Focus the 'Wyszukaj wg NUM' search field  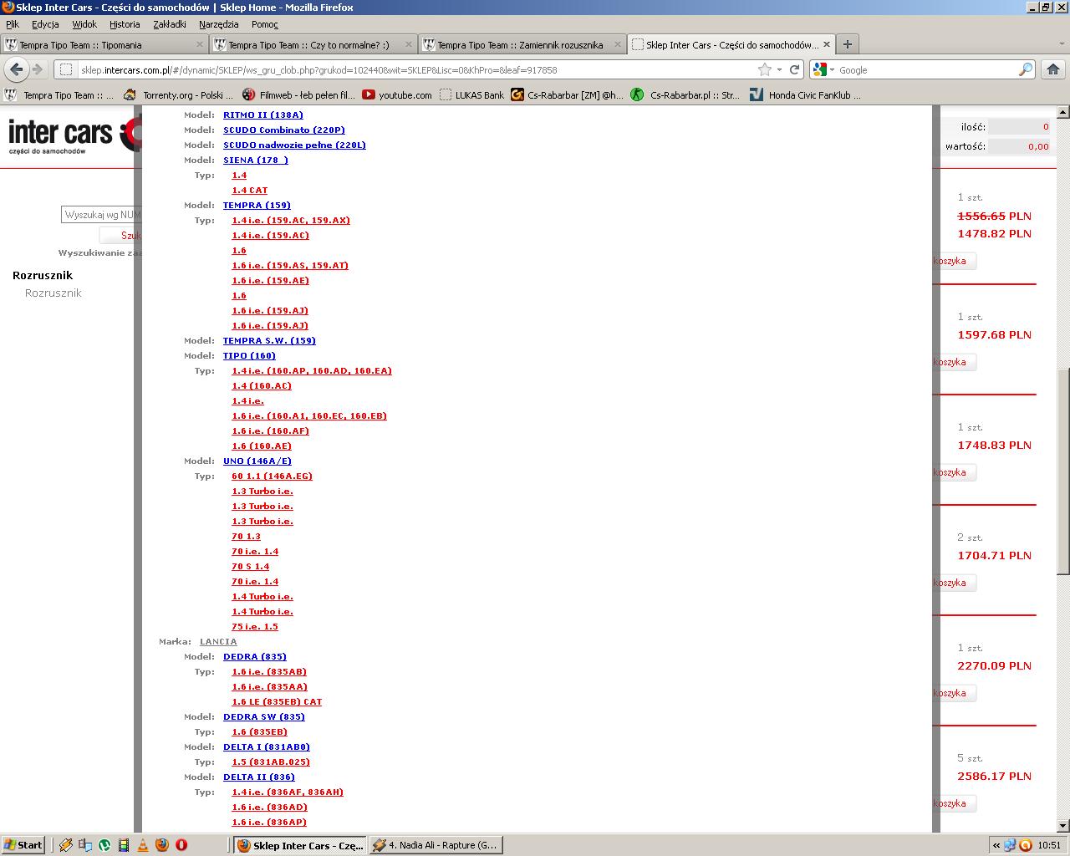(x=101, y=215)
